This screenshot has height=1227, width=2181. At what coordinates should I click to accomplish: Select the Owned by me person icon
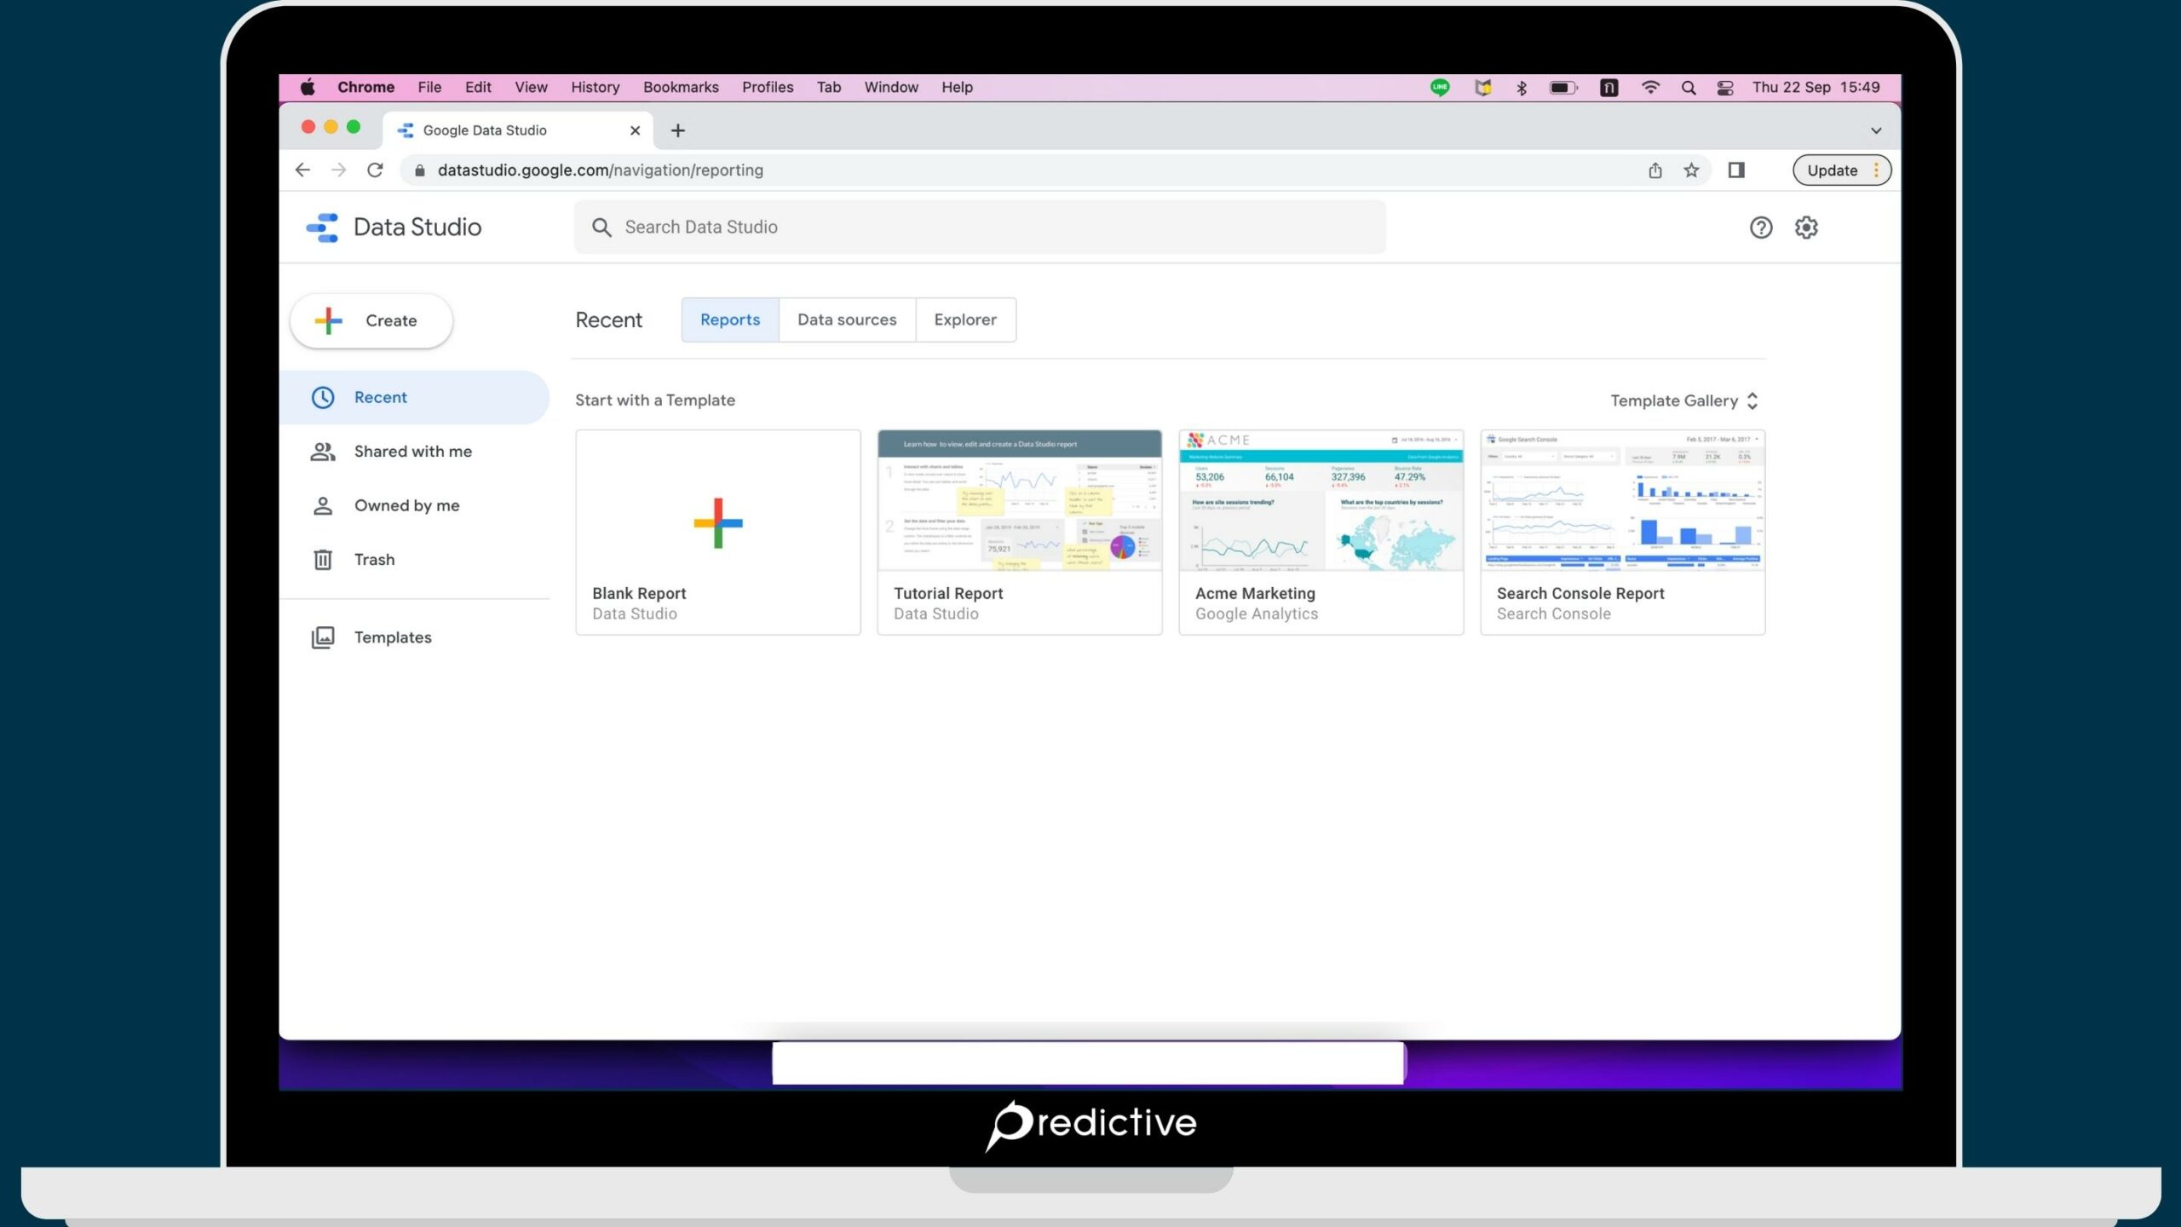[x=323, y=504]
